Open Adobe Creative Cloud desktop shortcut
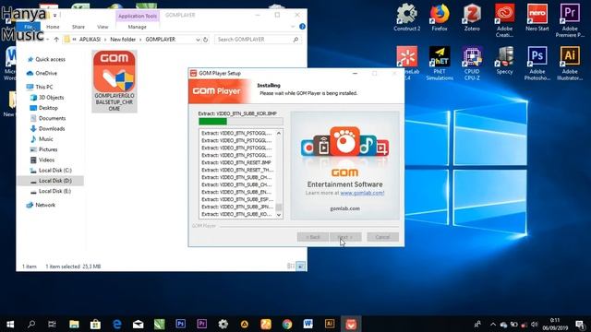591x332 pixels. pos(505,20)
